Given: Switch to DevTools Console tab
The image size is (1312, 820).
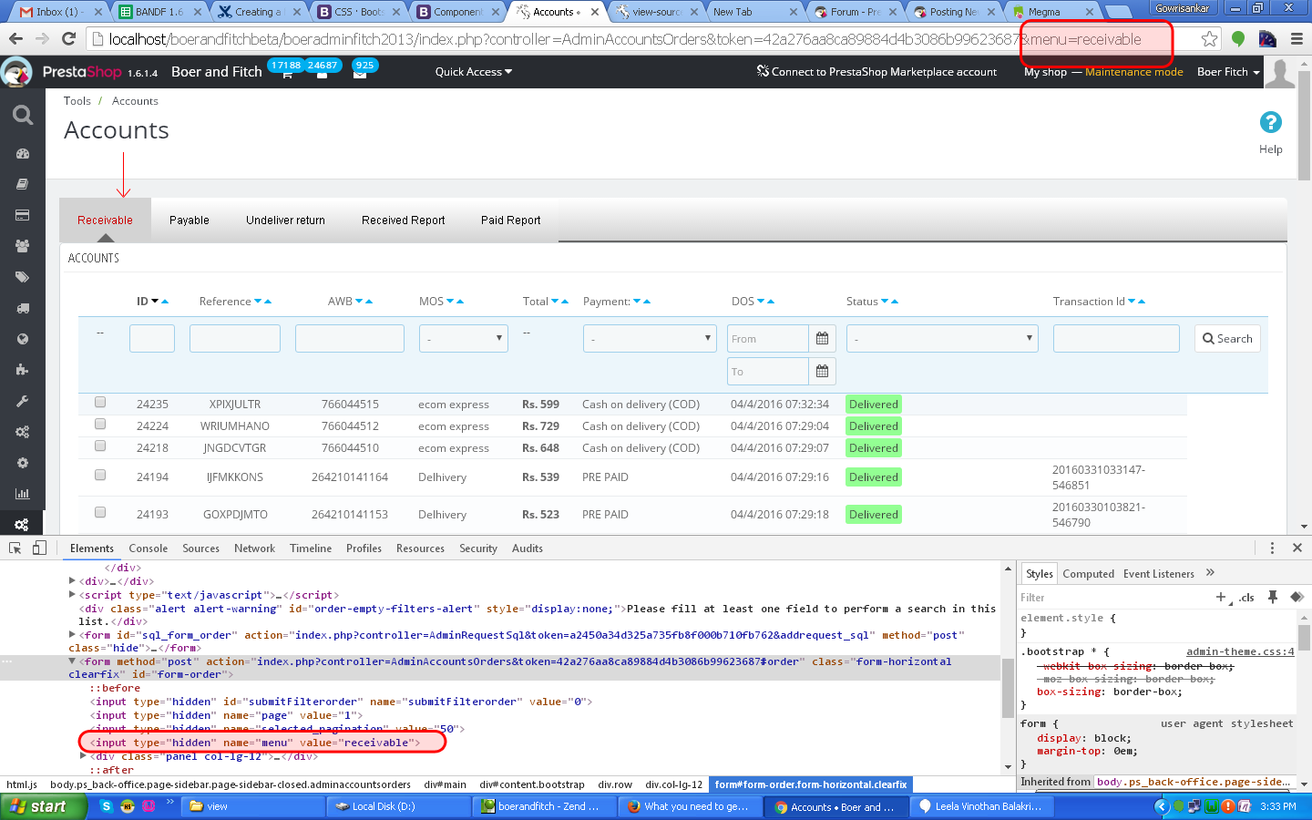Looking at the screenshot, I should [149, 548].
